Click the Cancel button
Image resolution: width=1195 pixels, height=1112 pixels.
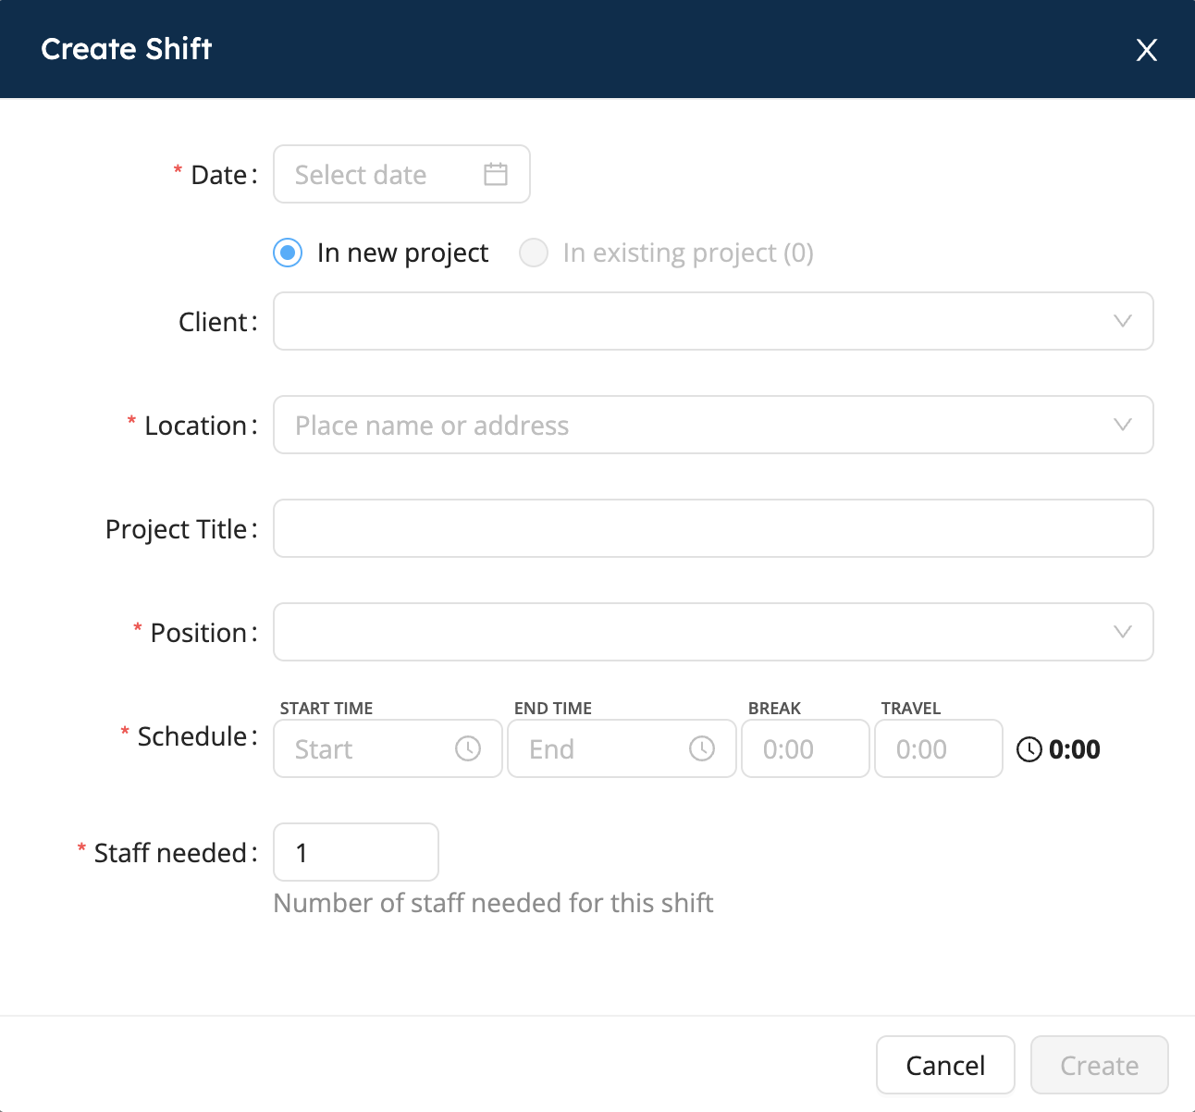tap(945, 1065)
